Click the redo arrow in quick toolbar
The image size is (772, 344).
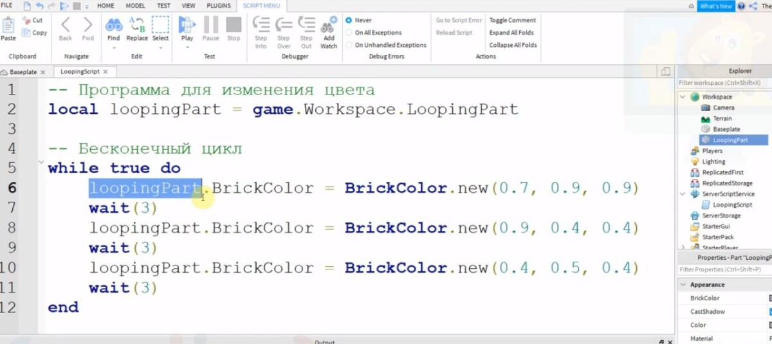[51, 6]
